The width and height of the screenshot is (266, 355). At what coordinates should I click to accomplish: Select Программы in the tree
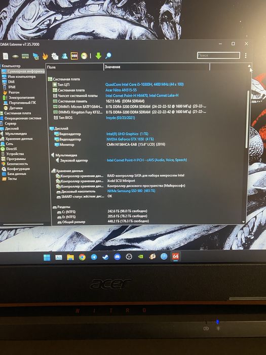tap(13, 159)
